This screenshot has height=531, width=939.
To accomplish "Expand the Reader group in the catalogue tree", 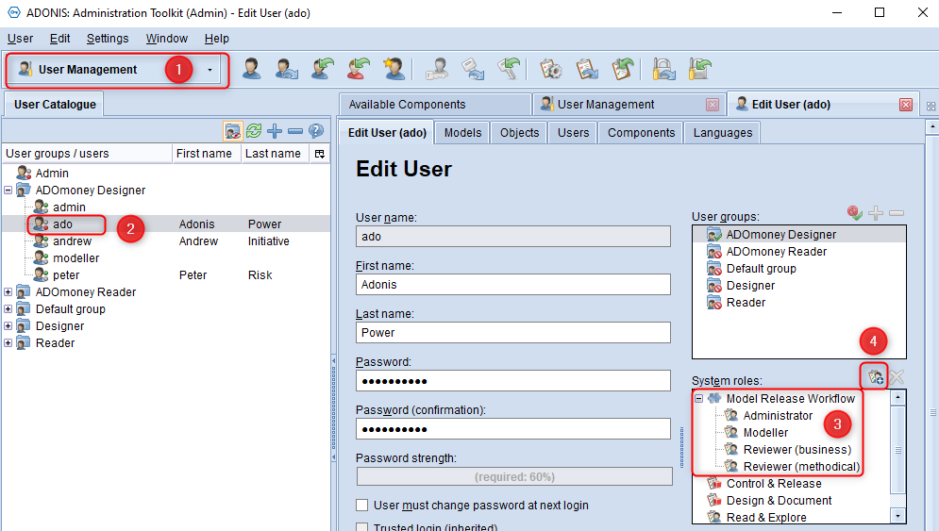I will 8,343.
